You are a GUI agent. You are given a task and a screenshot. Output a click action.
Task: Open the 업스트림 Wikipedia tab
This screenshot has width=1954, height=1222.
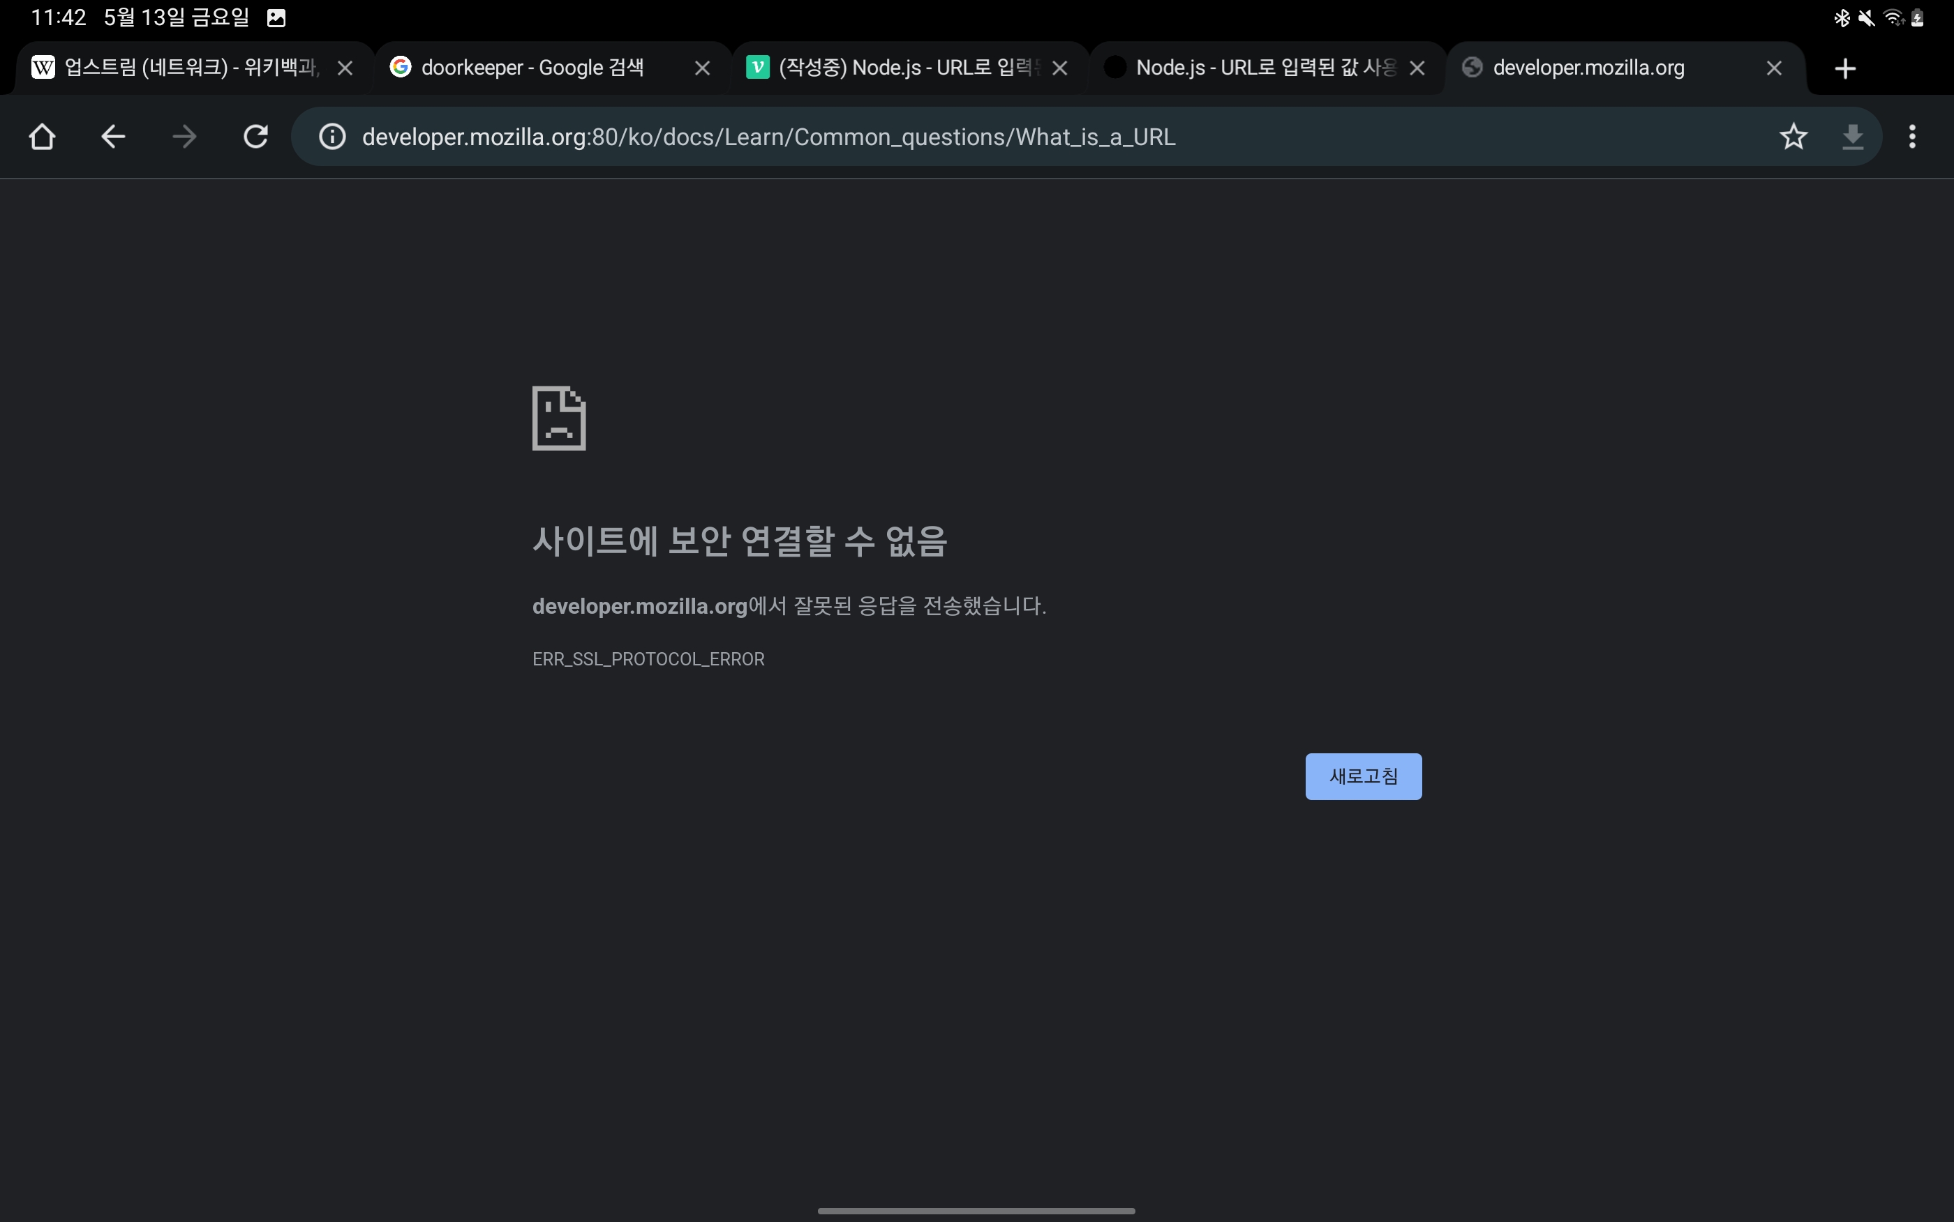186,67
